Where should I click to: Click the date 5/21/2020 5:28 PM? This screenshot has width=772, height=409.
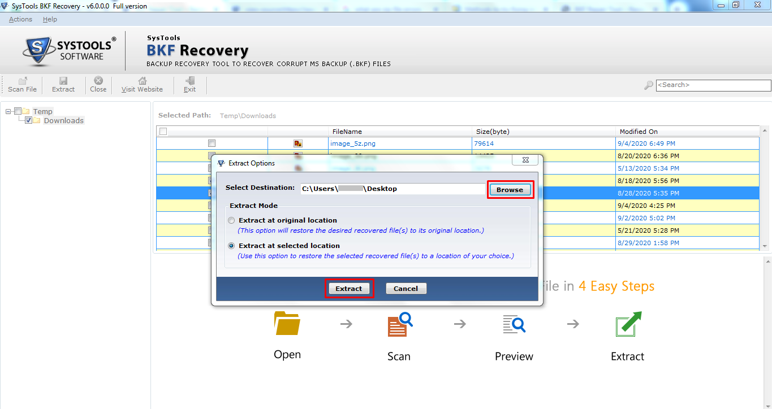pyautogui.click(x=649, y=230)
